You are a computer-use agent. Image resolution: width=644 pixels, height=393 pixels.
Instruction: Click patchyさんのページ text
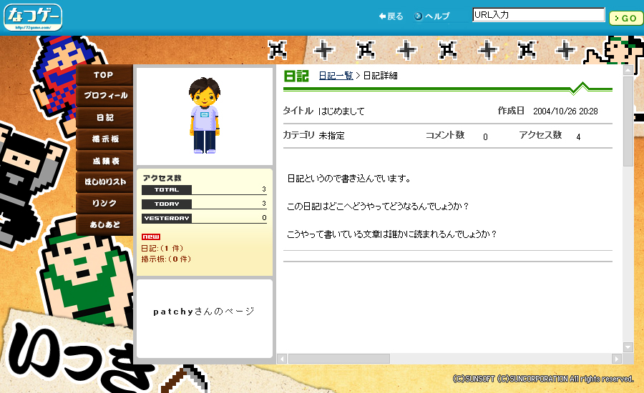pos(204,312)
